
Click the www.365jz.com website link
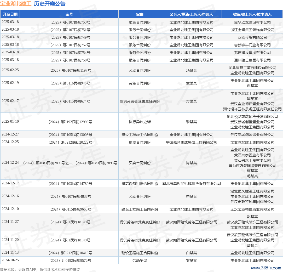click(266, 268)
